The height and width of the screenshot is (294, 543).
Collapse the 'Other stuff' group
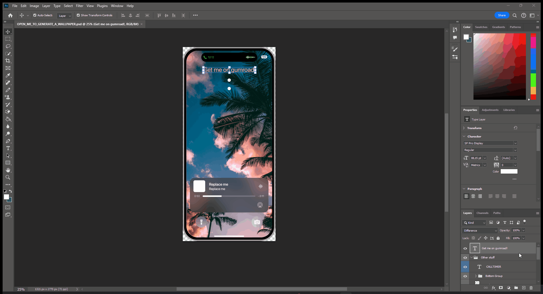472,258
